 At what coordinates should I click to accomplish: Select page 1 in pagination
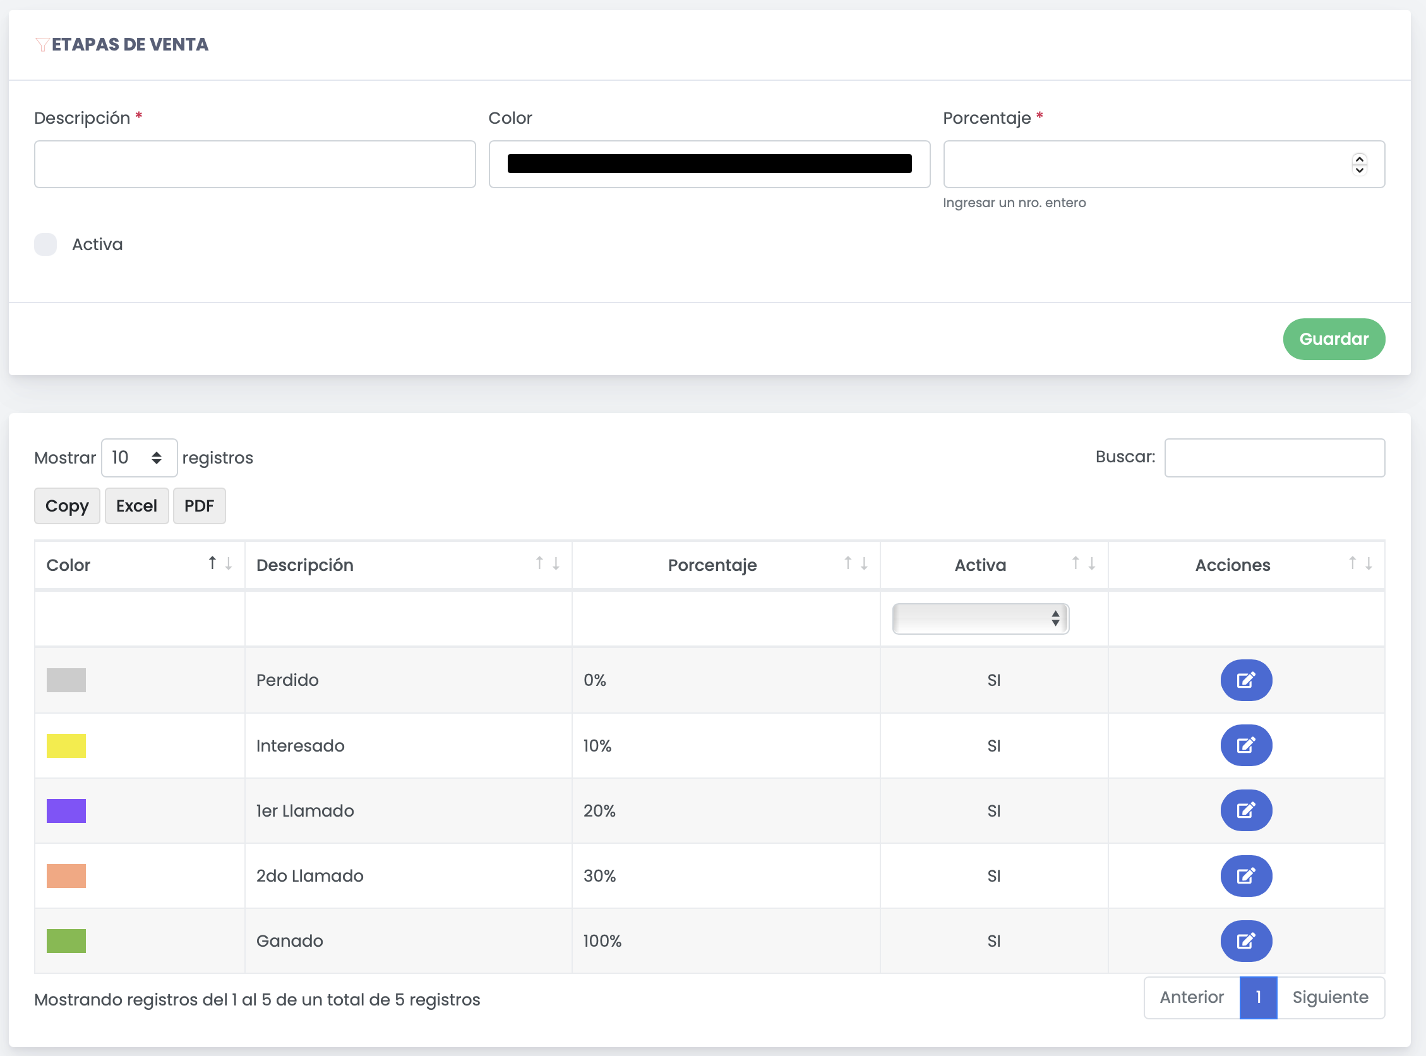tap(1258, 997)
